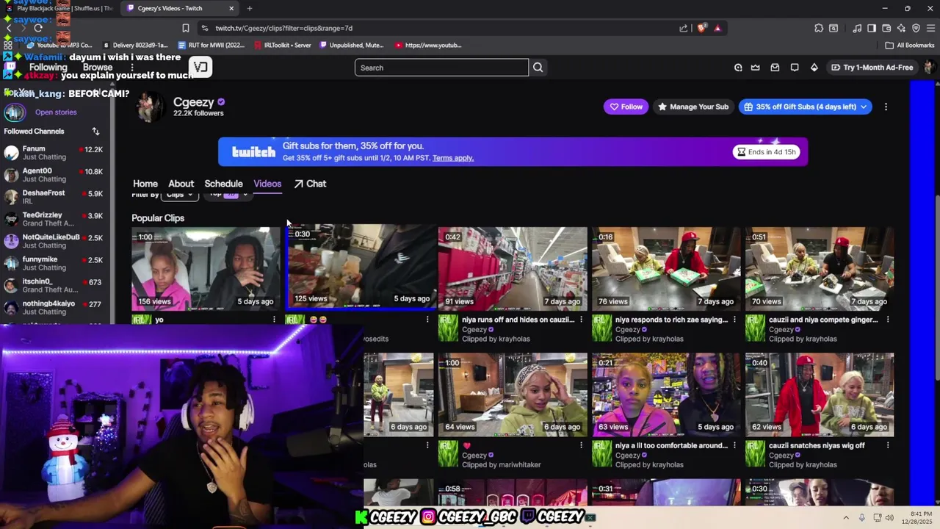Open the user profile avatar menu
The image size is (940, 529).
[x=929, y=68]
